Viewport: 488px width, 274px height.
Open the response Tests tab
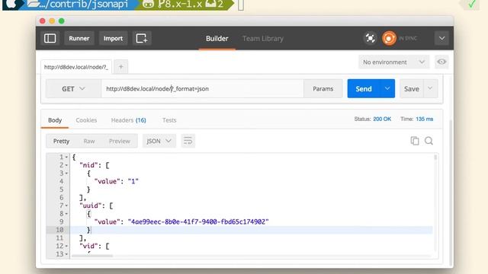169,120
